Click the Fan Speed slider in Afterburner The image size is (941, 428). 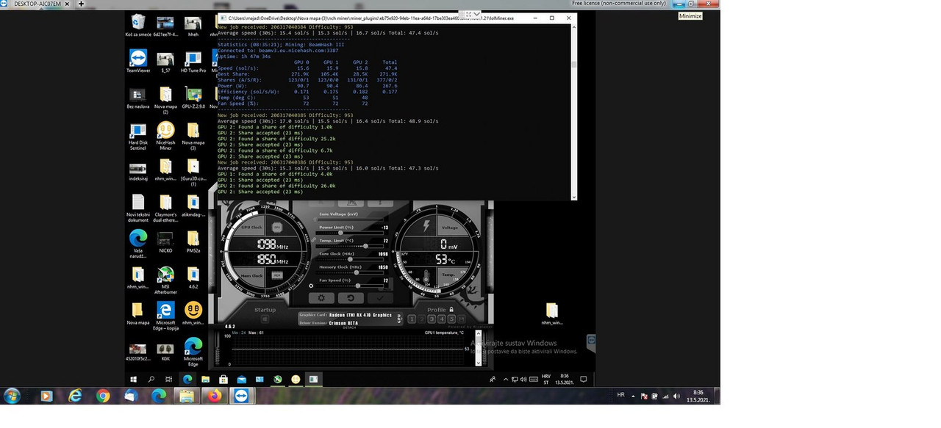pos(348,286)
